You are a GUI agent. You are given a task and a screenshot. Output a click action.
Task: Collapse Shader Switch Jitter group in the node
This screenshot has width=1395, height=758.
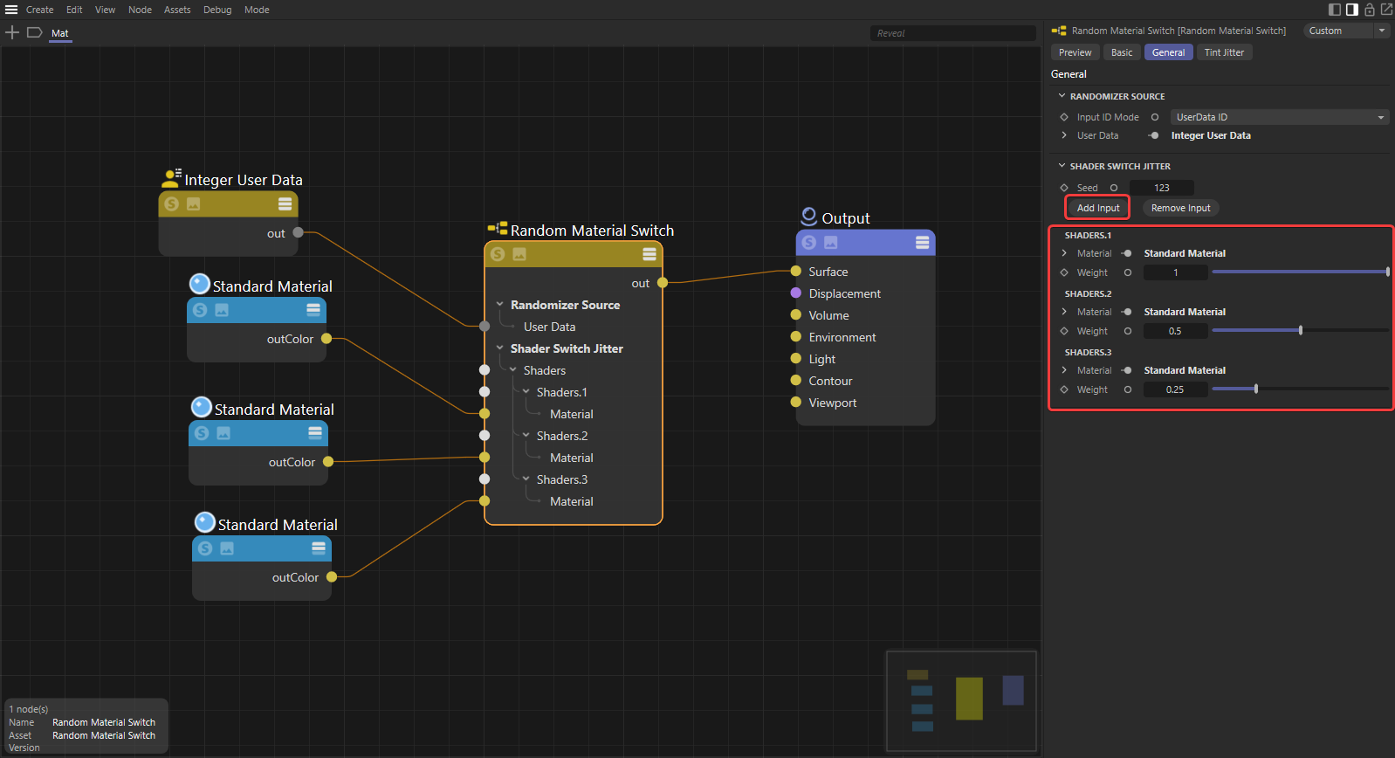tap(500, 348)
